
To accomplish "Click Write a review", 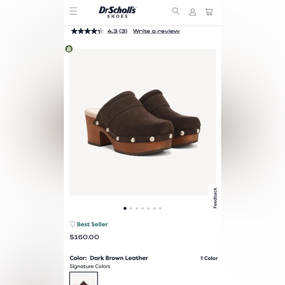I will click(156, 31).
